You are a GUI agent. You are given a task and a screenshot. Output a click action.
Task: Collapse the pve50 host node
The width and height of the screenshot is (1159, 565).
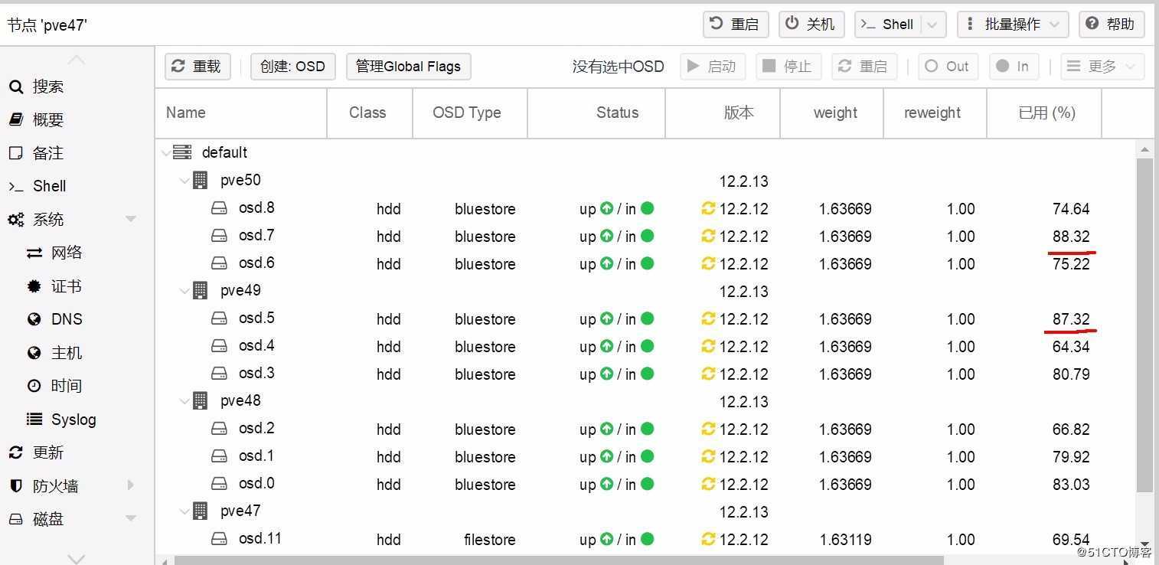click(x=184, y=181)
